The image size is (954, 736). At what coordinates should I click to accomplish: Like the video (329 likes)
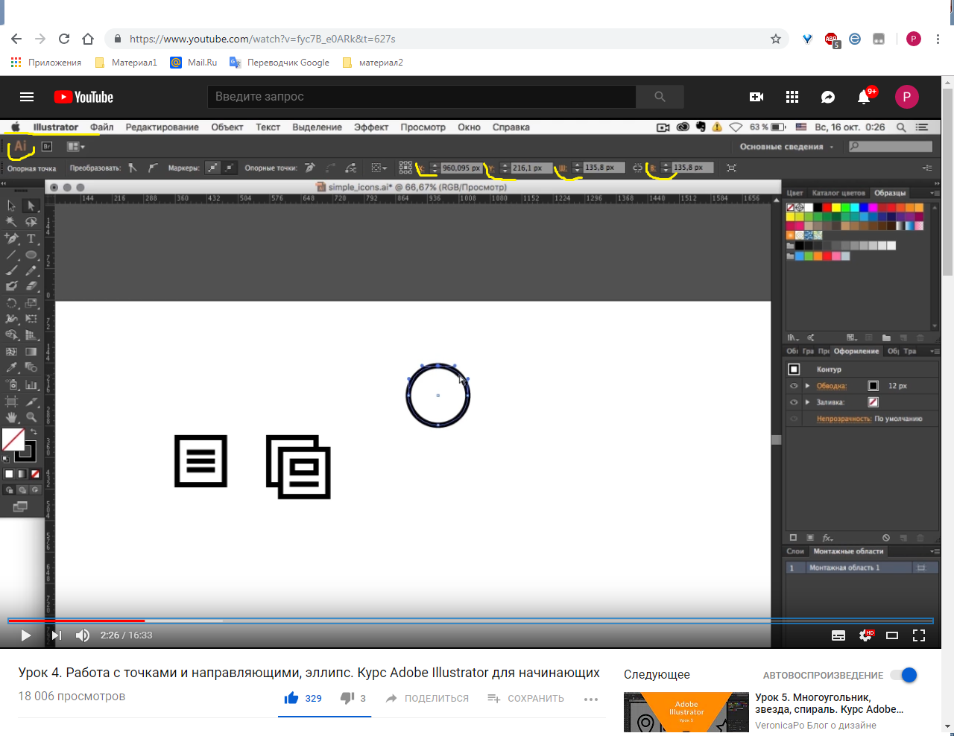click(303, 698)
